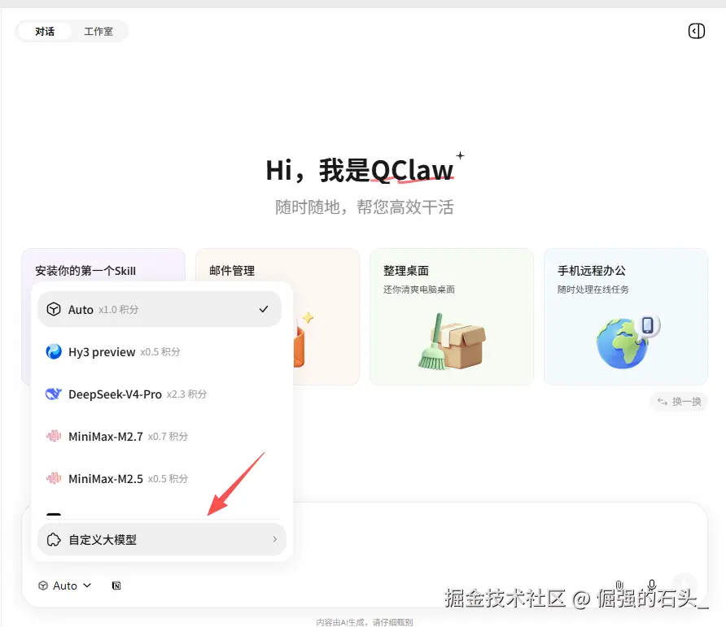Screen dimensions: 726x627
Task: Click the MiniMax-M2.5 waveform icon
Action: (x=54, y=478)
